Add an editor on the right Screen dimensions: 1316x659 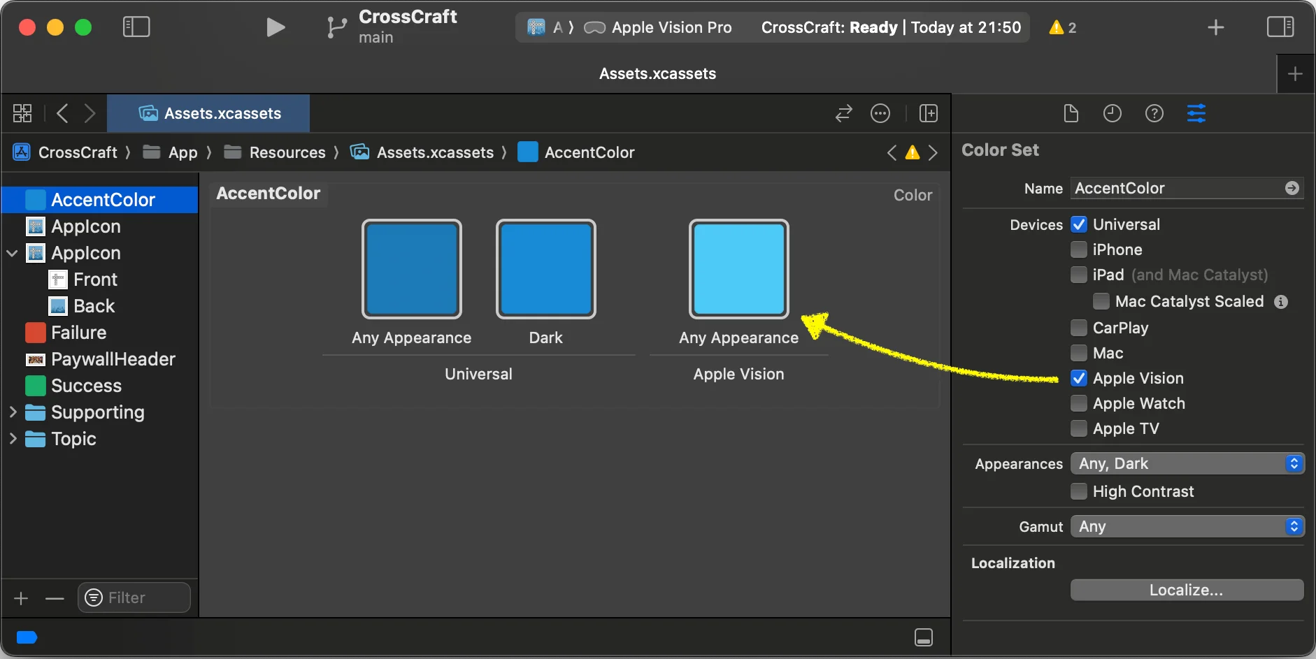928,113
